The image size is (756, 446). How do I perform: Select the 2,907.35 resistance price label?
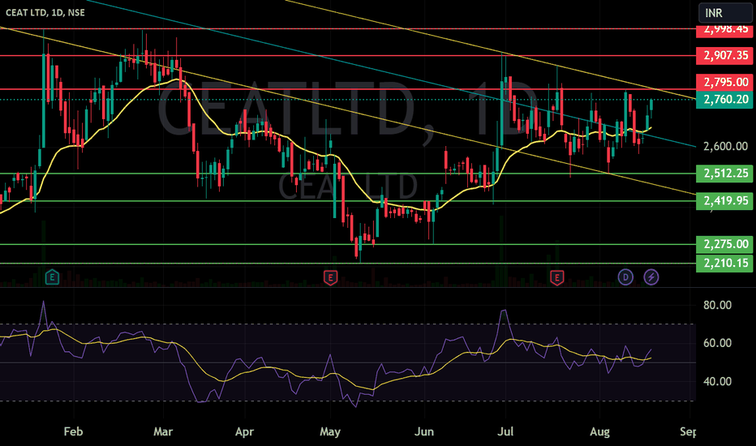724,55
